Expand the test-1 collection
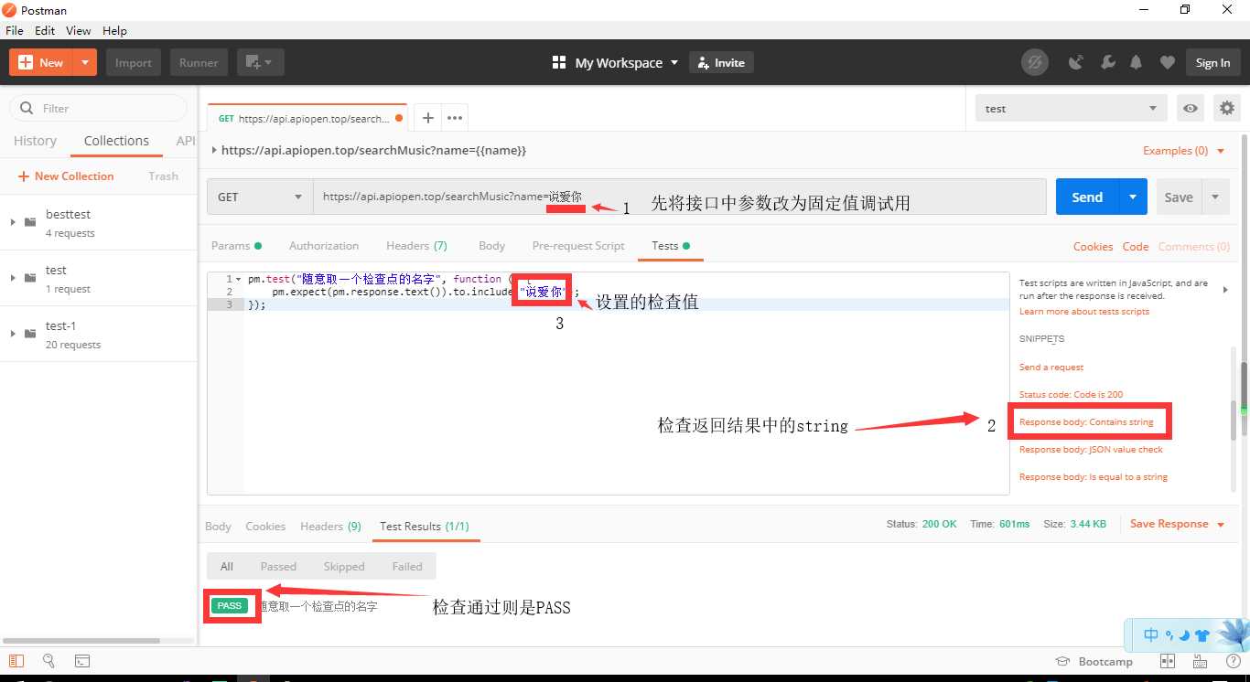Image resolution: width=1250 pixels, height=682 pixels. click(x=13, y=333)
